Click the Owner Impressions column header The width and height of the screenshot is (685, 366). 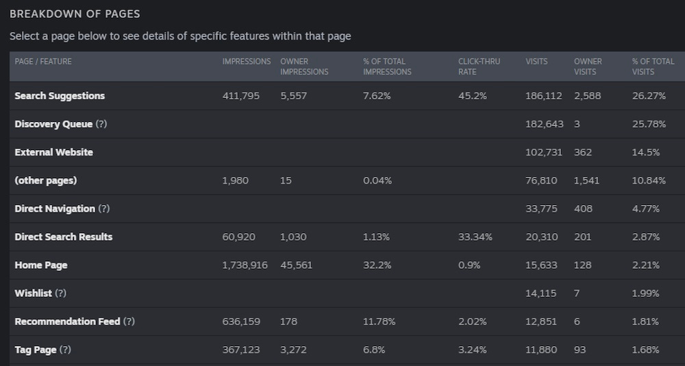[x=304, y=66]
